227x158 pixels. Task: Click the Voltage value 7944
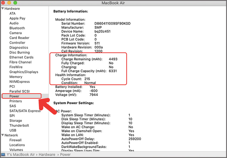[94, 95]
